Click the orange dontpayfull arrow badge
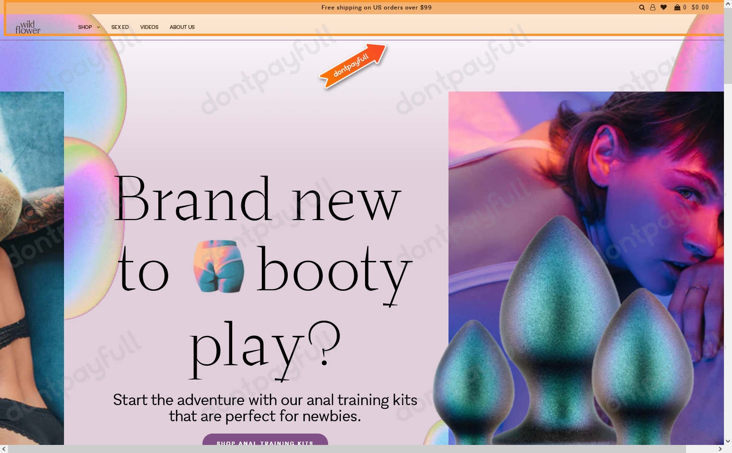Screen dimensions: 732x453 point(353,66)
